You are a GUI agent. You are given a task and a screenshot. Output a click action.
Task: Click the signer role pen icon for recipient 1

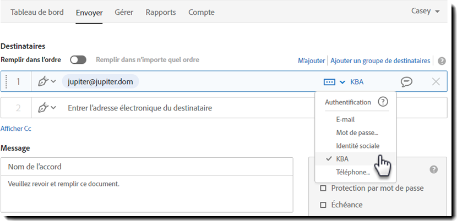click(x=43, y=82)
